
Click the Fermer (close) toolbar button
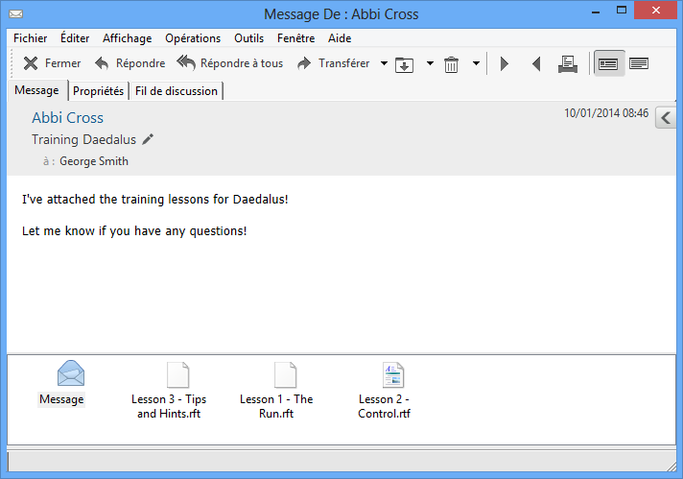[x=52, y=63]
